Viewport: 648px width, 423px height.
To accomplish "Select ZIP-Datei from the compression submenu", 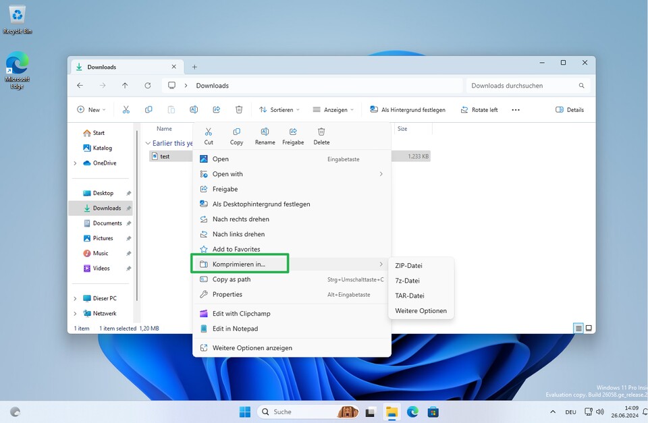I will [408, 265].
